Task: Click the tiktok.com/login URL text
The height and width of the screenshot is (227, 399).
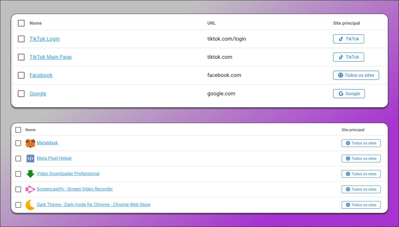Action: pos(226,39)
